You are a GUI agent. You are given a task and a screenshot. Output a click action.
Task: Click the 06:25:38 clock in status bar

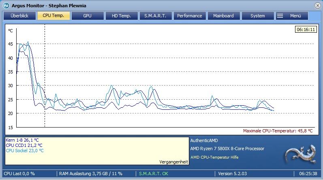click(308, 174)
